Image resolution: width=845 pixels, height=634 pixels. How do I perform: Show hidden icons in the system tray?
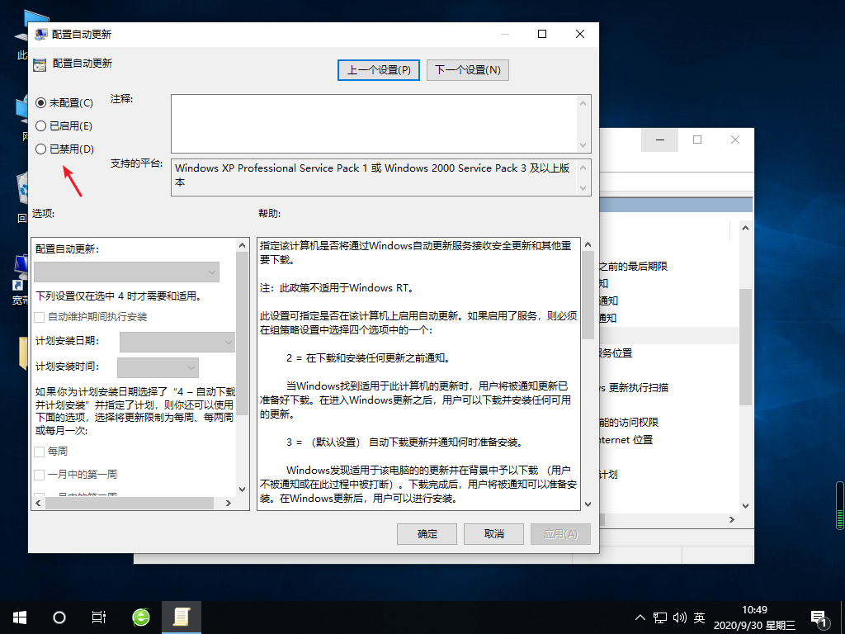coord(640,617)
